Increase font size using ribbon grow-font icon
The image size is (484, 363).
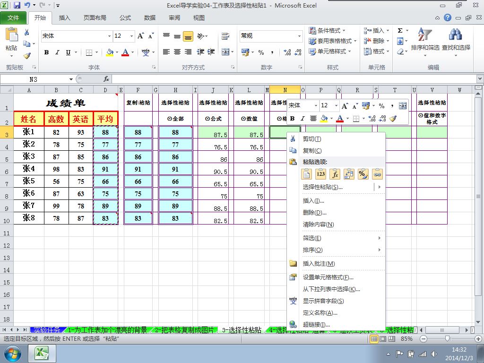(140, 36)
